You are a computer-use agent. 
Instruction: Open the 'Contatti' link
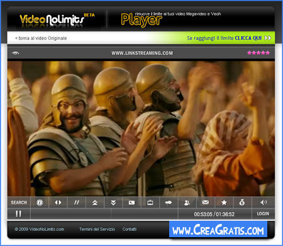[130, 229]
